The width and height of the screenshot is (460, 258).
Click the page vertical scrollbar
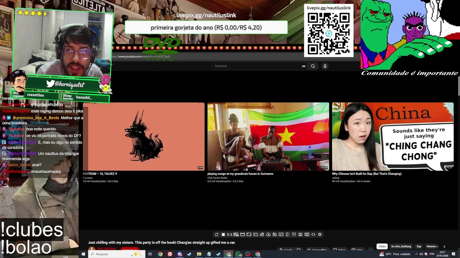coord(459,86)
